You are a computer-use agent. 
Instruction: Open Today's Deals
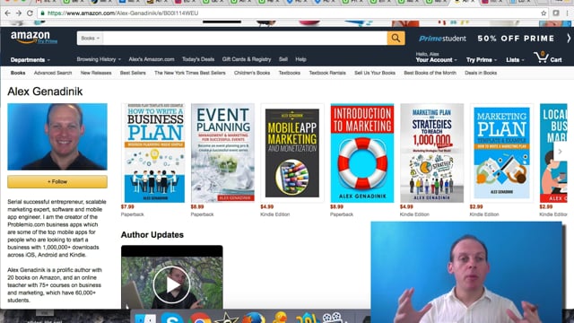(x=198, y=59)
